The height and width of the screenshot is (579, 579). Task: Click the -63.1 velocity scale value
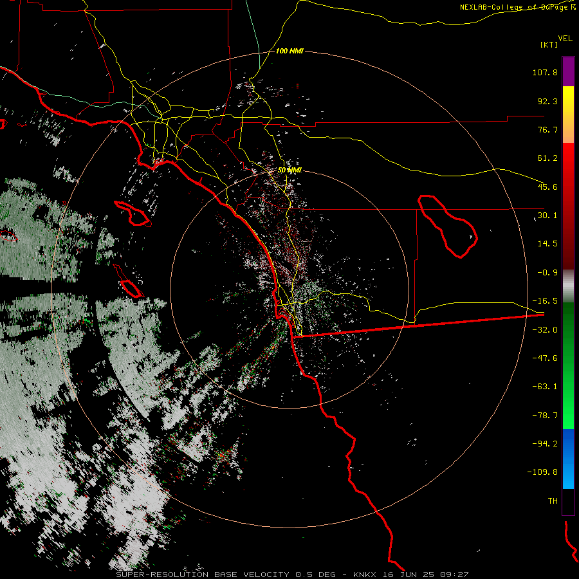tap(545, 387)
